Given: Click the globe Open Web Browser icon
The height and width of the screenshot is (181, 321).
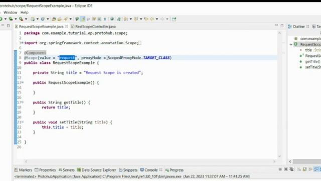Looking at the screenshot, I should point(112,19).
